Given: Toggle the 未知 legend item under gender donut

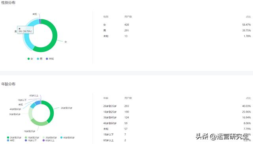Looking at the screenshot, I should [x=50, y=59].
